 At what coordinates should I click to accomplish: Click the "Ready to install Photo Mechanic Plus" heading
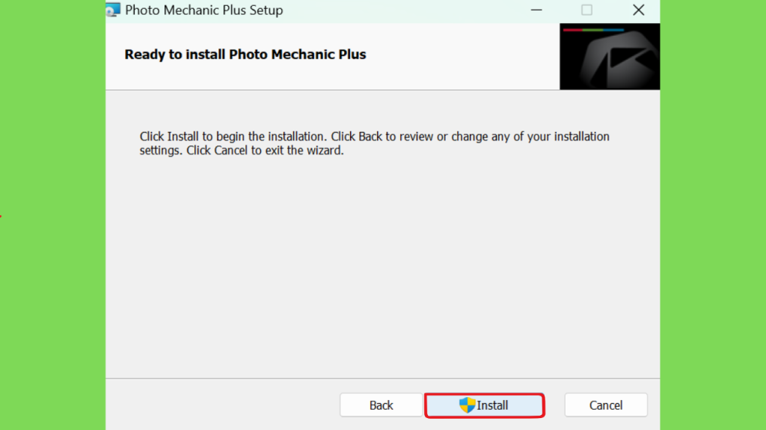coord(245,54)
